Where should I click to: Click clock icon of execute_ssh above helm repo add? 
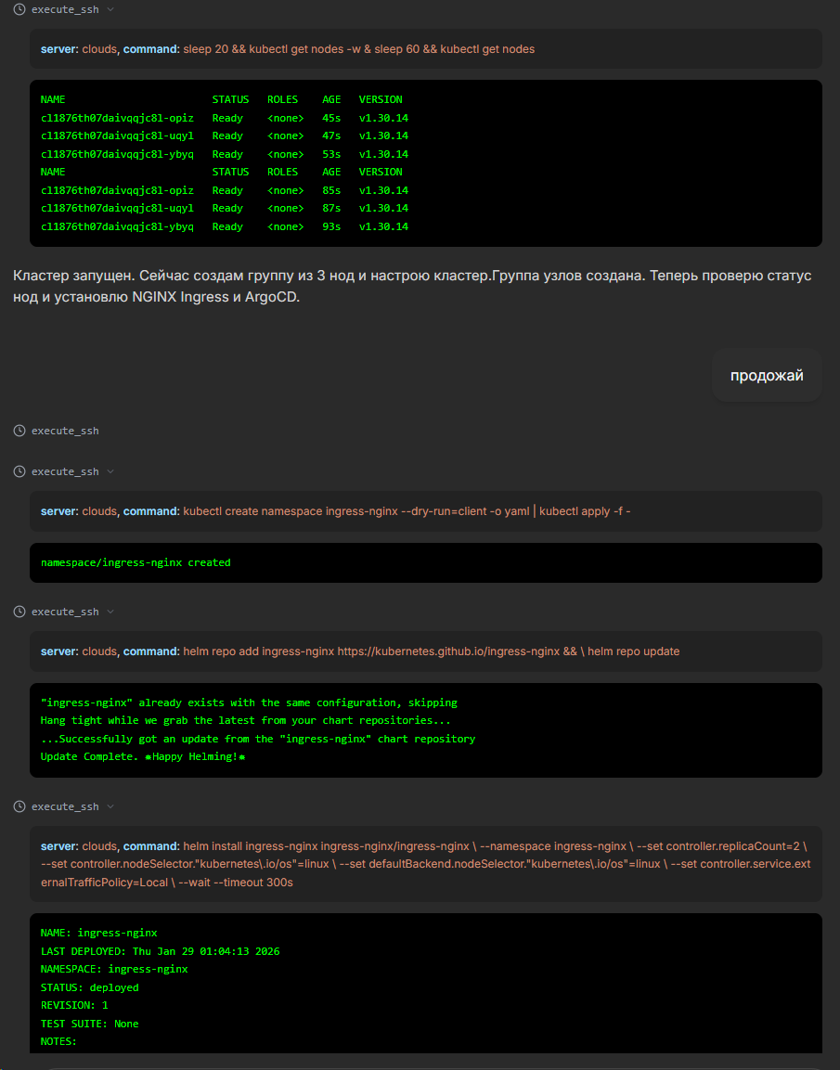(19, 612)
